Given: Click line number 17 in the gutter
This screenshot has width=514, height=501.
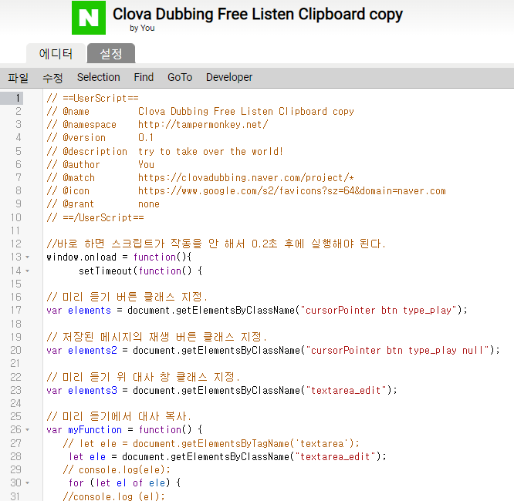Looking at the screenshot, I should tap(15, 310).
